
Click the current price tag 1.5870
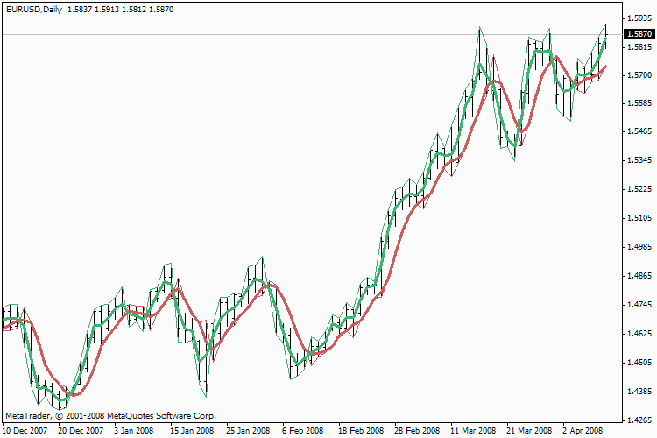[639, 34]
